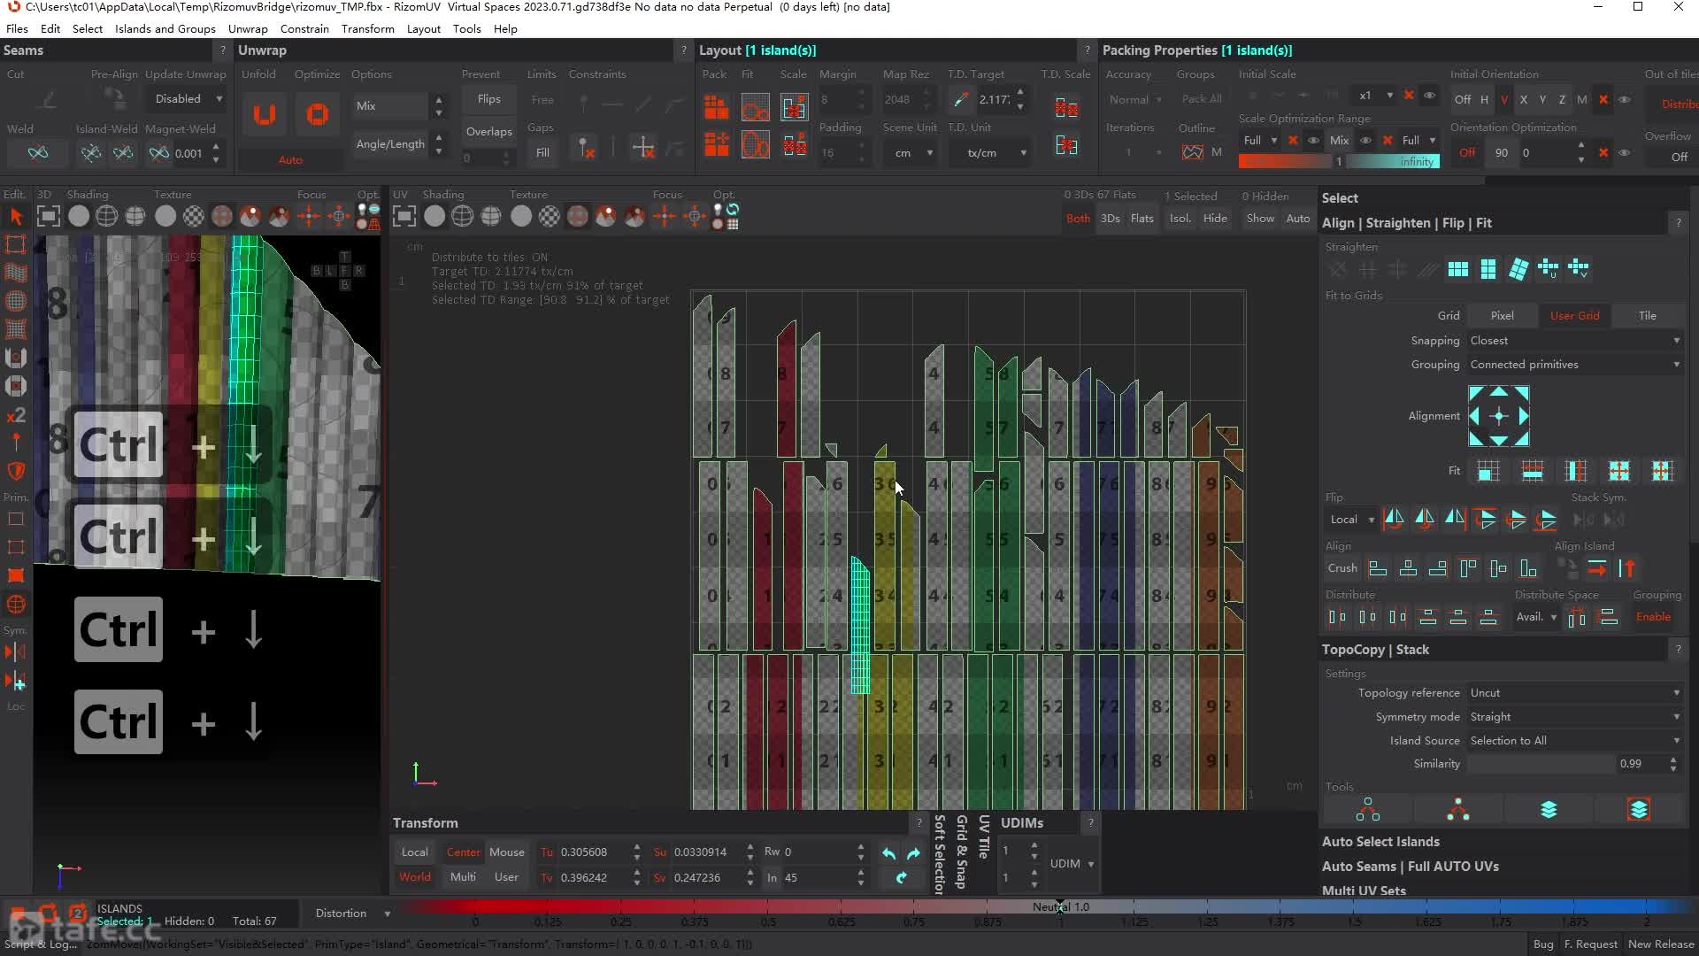This screenshot has width=1699, height=956.
Task: Click the New Release link
Action: [1661, 944]
